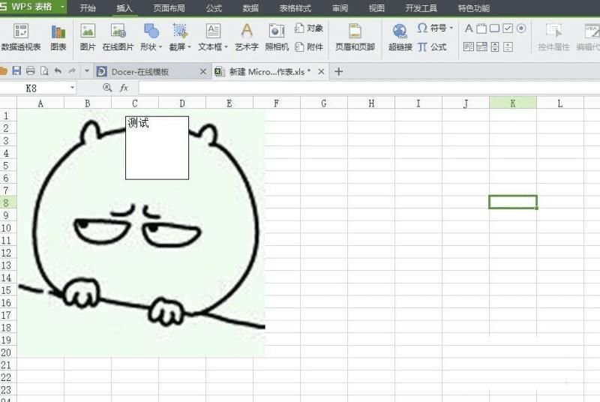
Task: Insert a checkbox form control
Action: coord(508,28)
